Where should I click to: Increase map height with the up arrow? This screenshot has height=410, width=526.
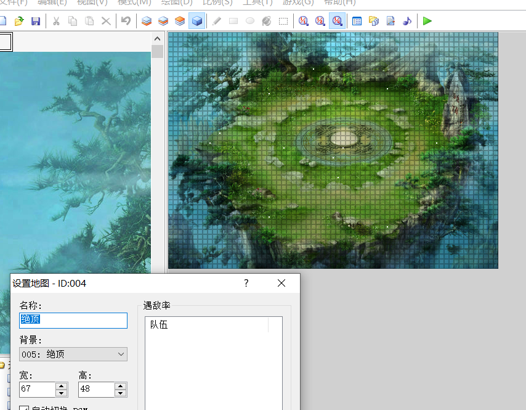[x=121, y=386]
